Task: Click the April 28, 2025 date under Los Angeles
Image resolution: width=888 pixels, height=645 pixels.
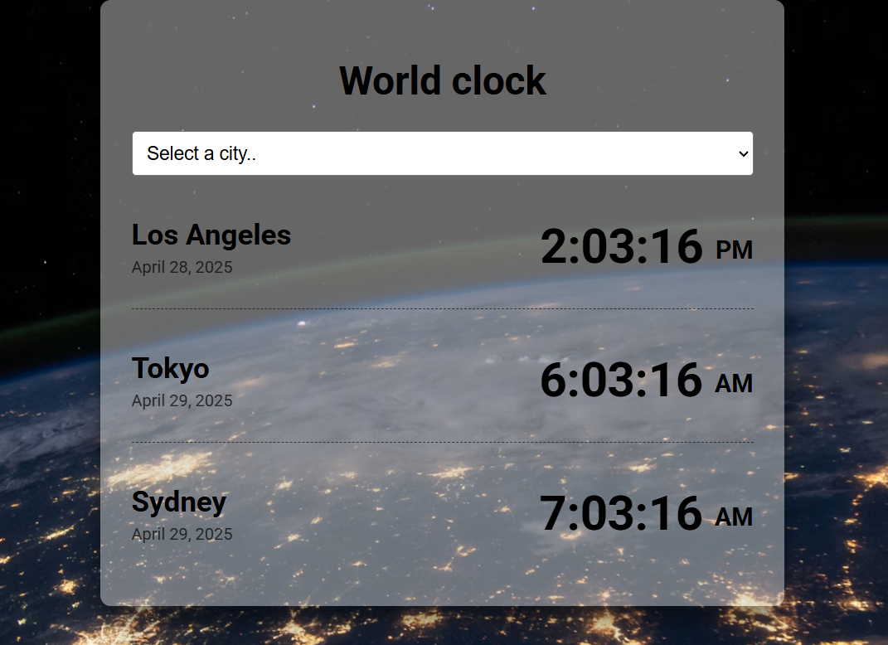Action: point(182,267)
